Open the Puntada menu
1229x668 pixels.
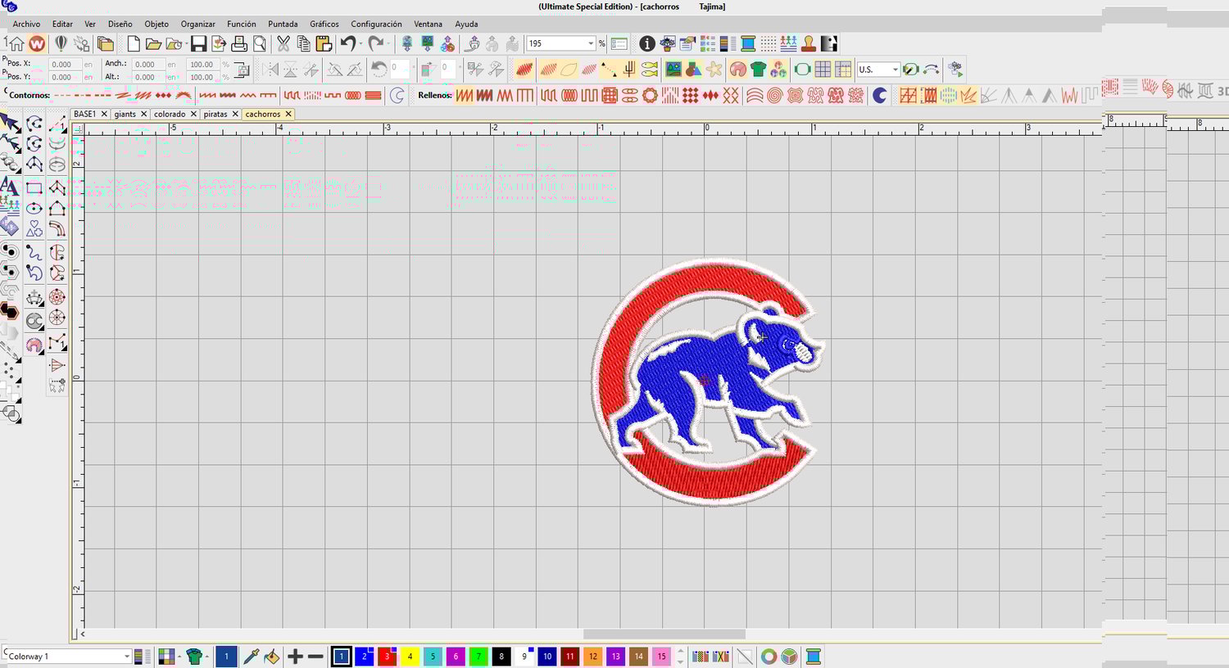(x=283, y=25)
